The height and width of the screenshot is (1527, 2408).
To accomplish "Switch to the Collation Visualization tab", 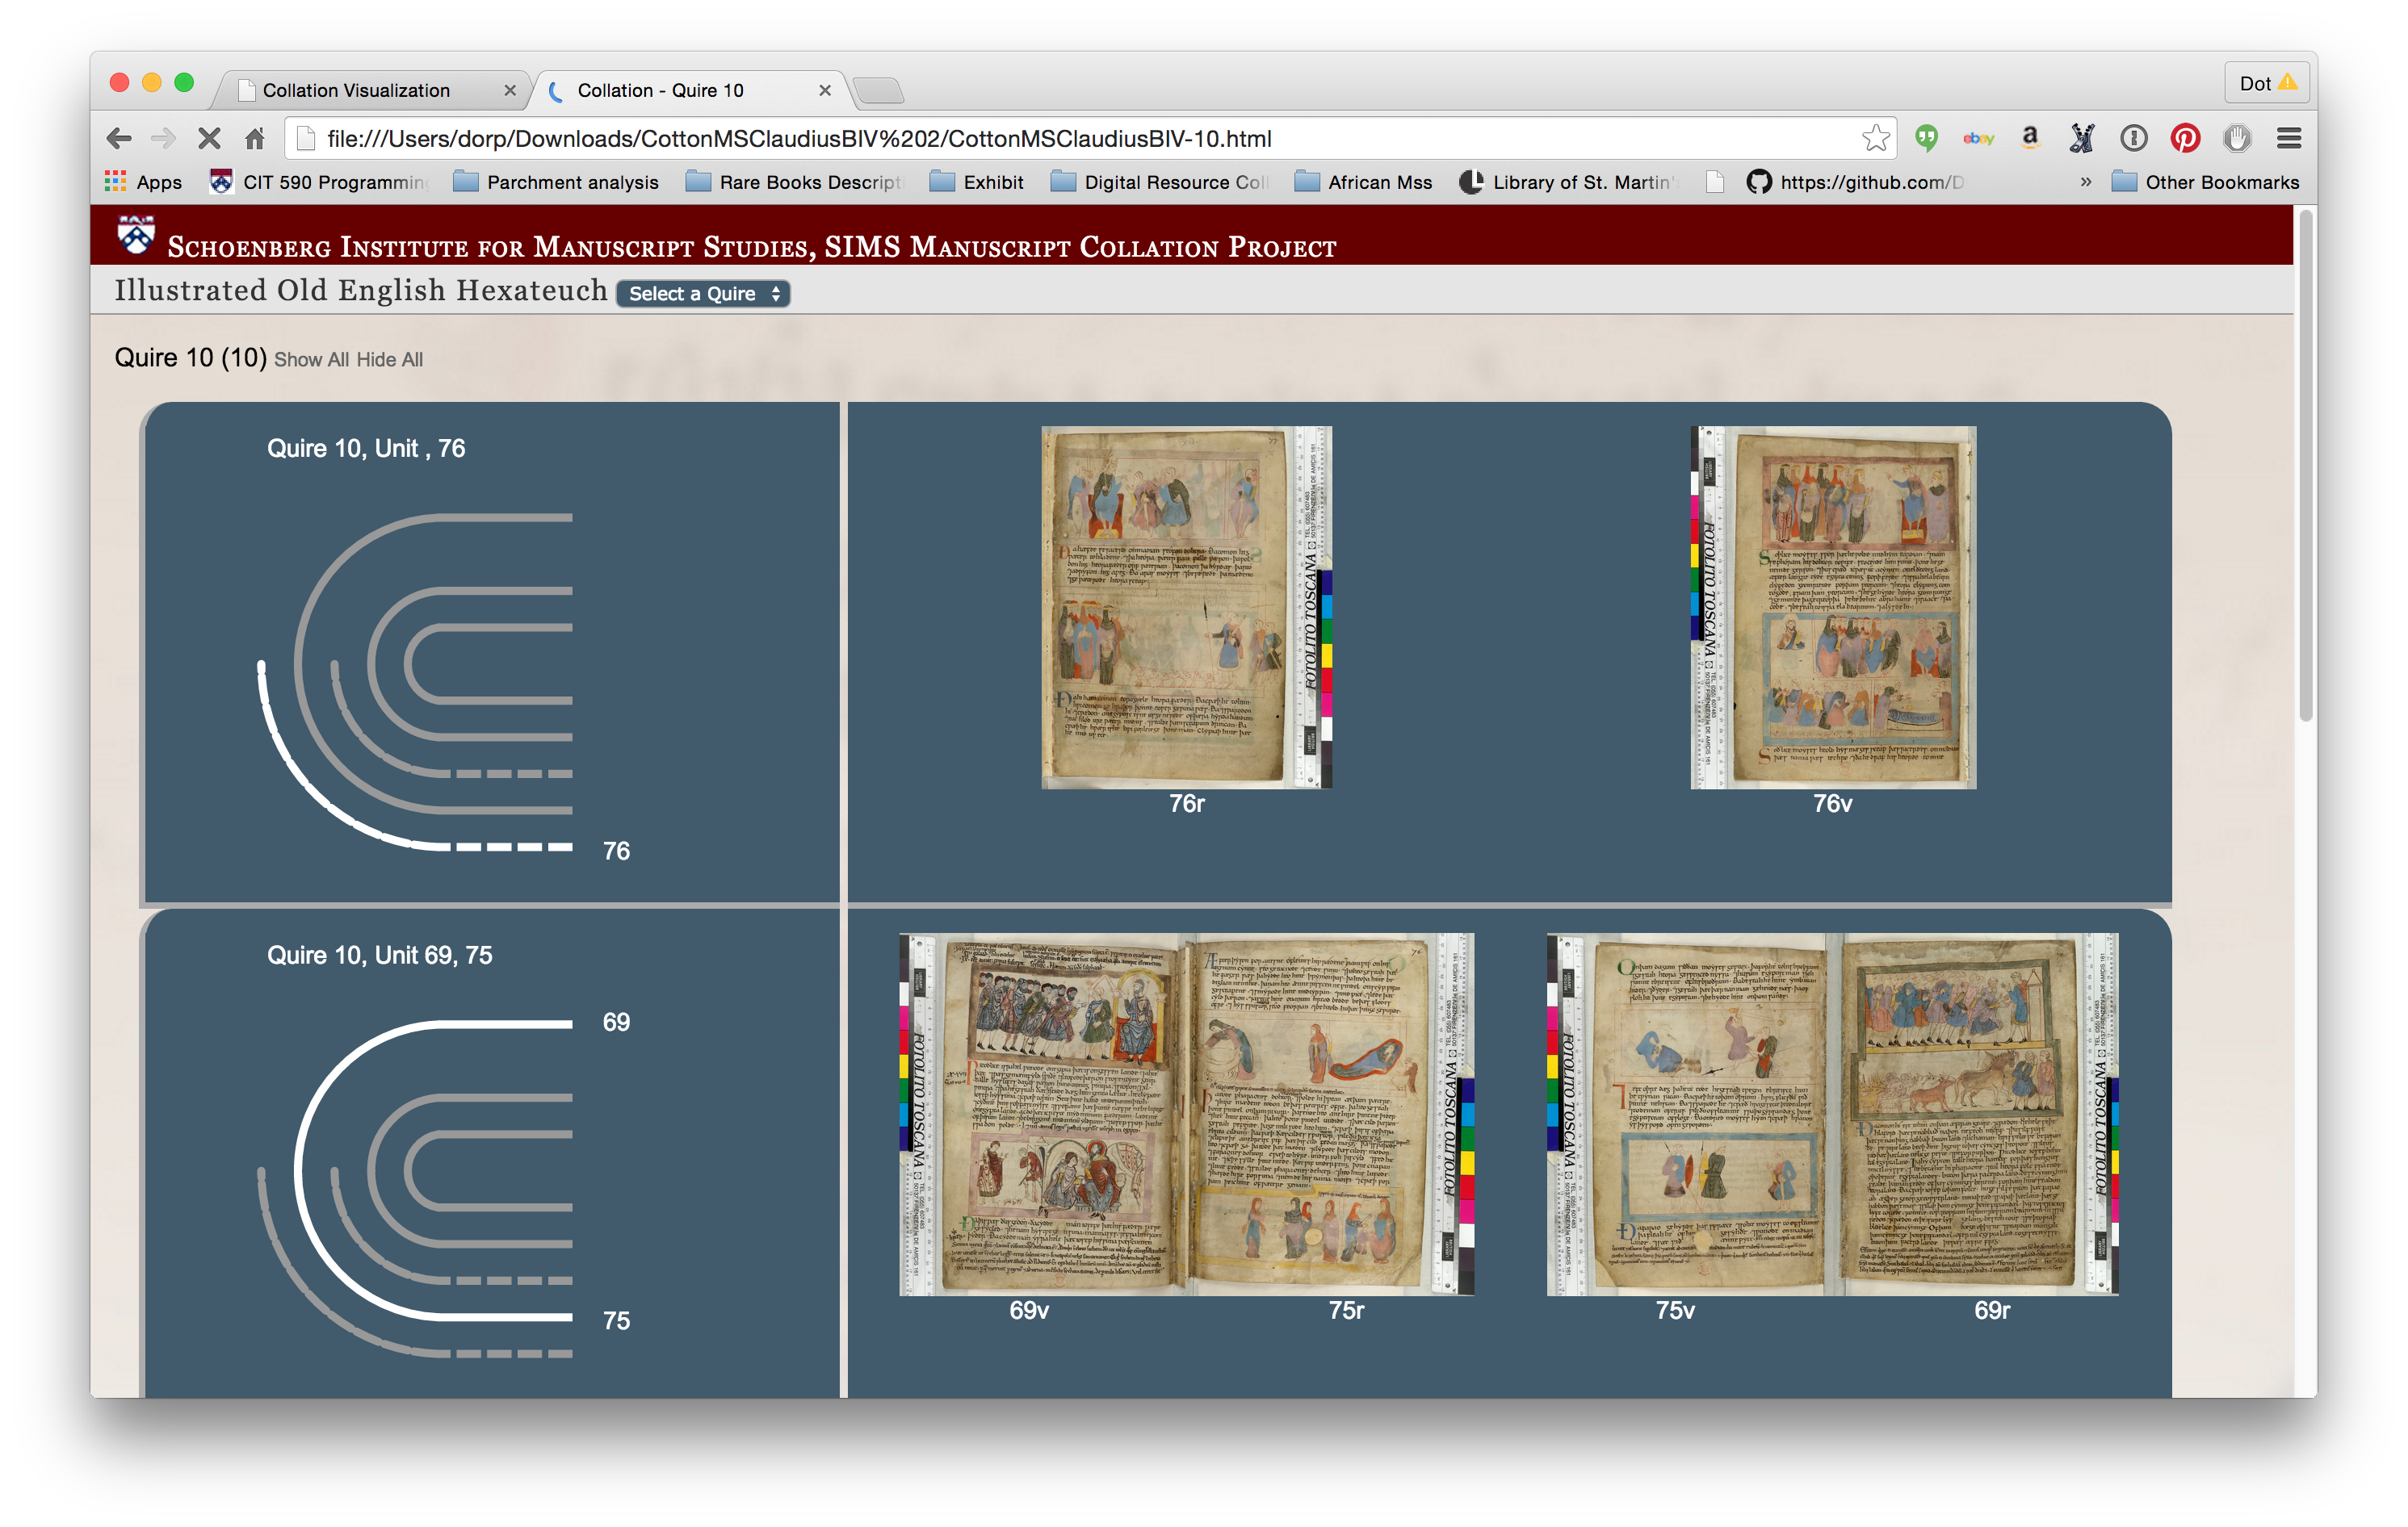I will pos(370,90).
